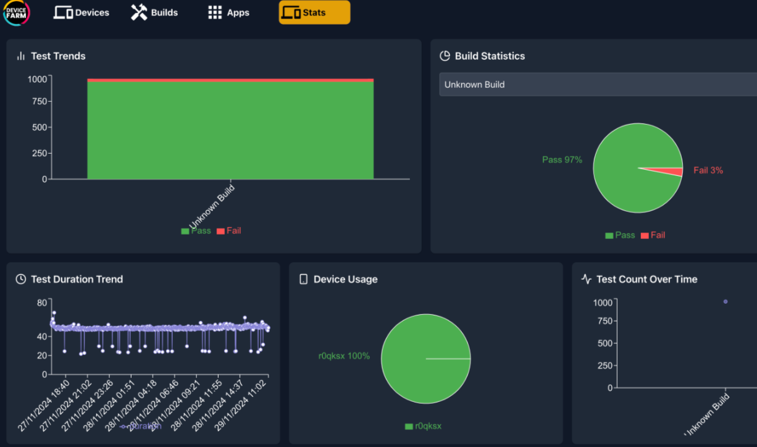This screenshot has width=757, height=447.
Task: Click the green Pass swatch under Build Statistics
Action: coord(609,235)
